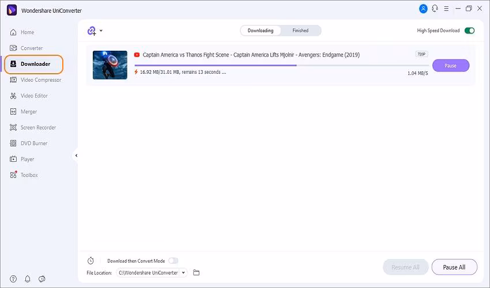This screenshot has height=288, width=490.
Task: Click the Resume All button
Action: (x=405, y=267)
